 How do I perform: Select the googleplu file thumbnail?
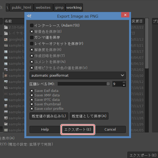(x=6, y=39)
